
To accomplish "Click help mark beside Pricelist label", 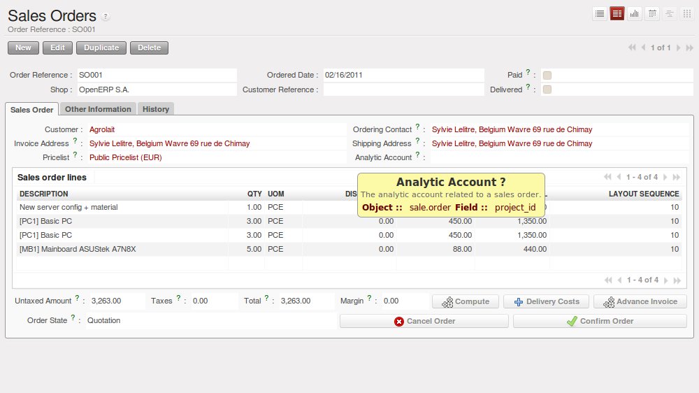I will click(x=75, y=155).
